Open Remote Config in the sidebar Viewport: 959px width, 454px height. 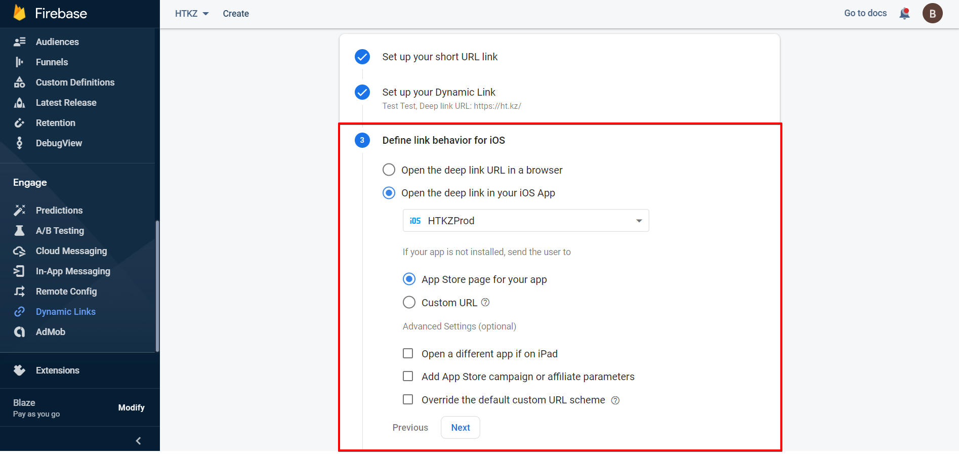pos(66,292)
